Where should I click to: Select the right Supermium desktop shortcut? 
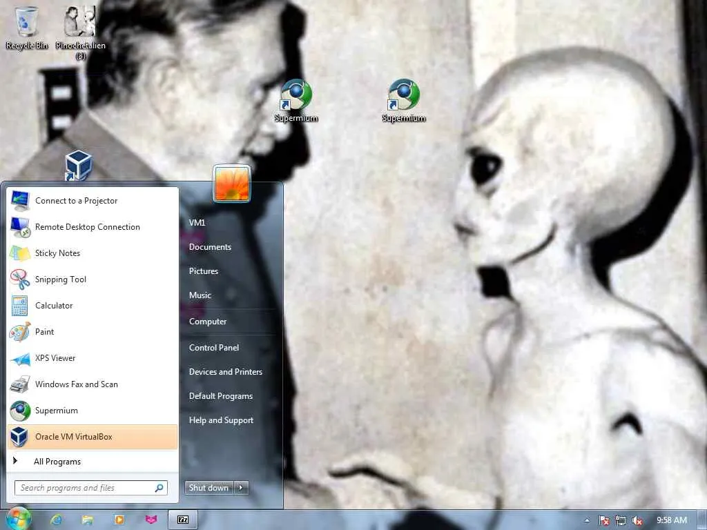click(x=404, y=101)
